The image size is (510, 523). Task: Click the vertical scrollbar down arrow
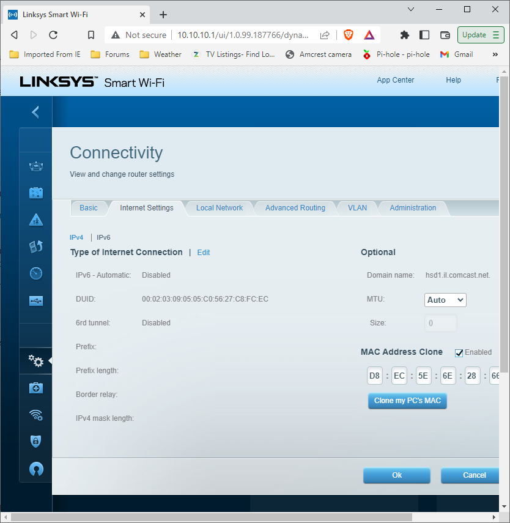click(504, 506)
